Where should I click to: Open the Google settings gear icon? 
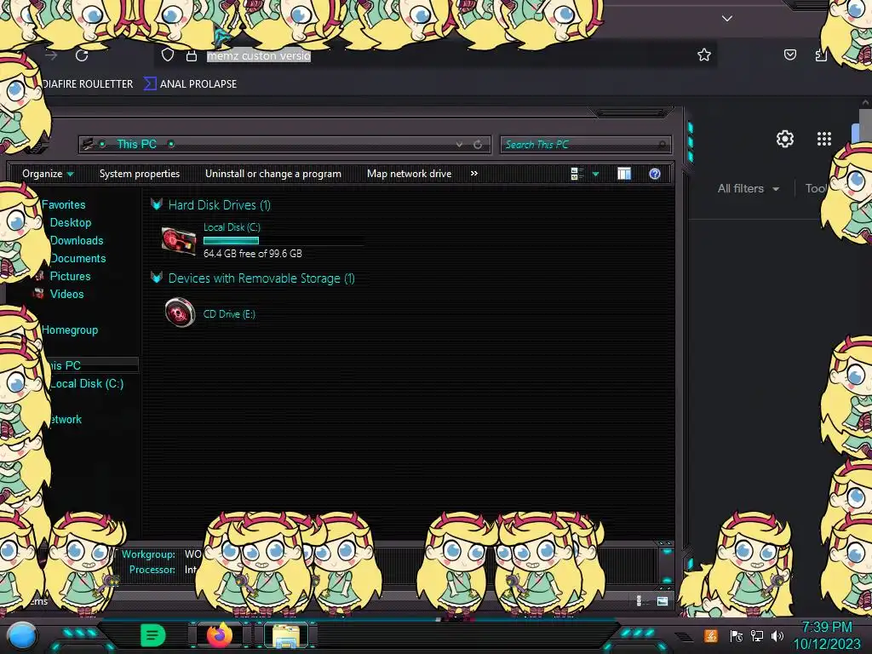click(784, 139)
